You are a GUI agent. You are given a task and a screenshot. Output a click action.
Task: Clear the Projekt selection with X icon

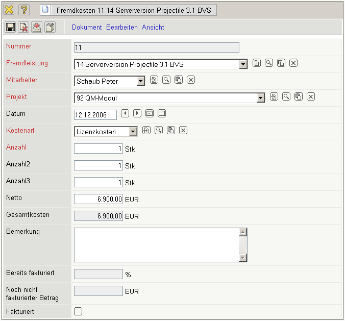tap(311, 96)
